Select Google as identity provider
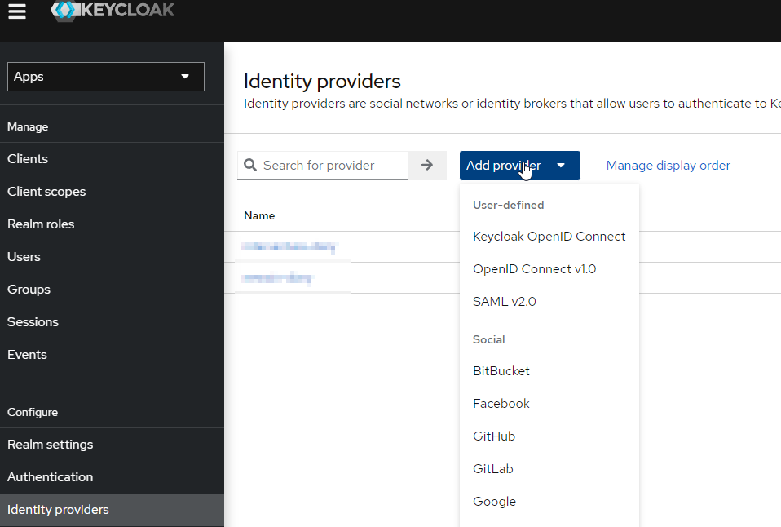 tap(494, 501)
